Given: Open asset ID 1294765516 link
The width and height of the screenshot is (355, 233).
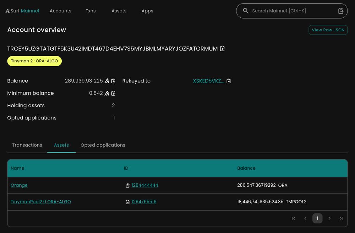Looking at the screenshot, I should coord(144,201).
